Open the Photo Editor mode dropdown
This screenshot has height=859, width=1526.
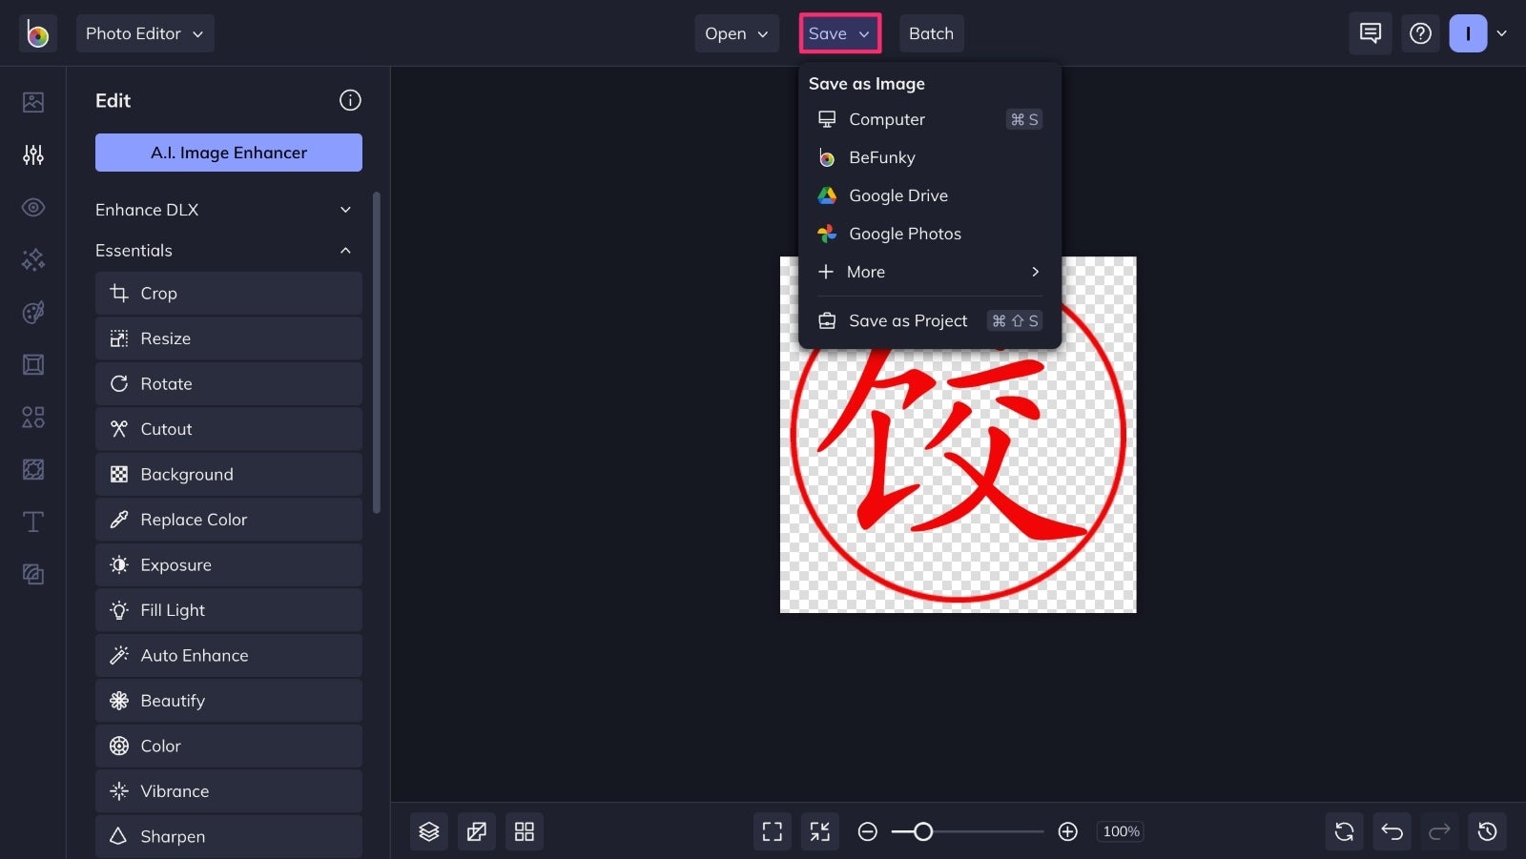tap(145, 33)
